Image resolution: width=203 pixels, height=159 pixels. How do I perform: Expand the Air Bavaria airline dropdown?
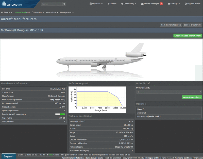click(x=6, y=12)
